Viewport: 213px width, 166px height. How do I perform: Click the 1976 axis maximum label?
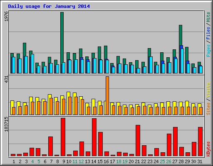(6, 17)
